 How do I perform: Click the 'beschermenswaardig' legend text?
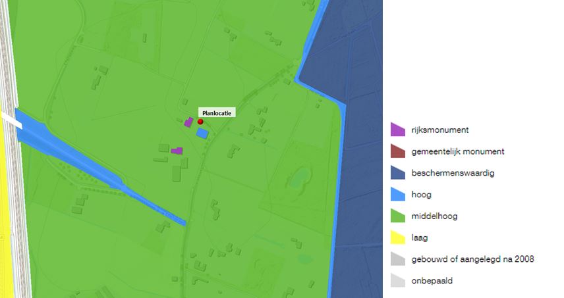click(453, 173)
